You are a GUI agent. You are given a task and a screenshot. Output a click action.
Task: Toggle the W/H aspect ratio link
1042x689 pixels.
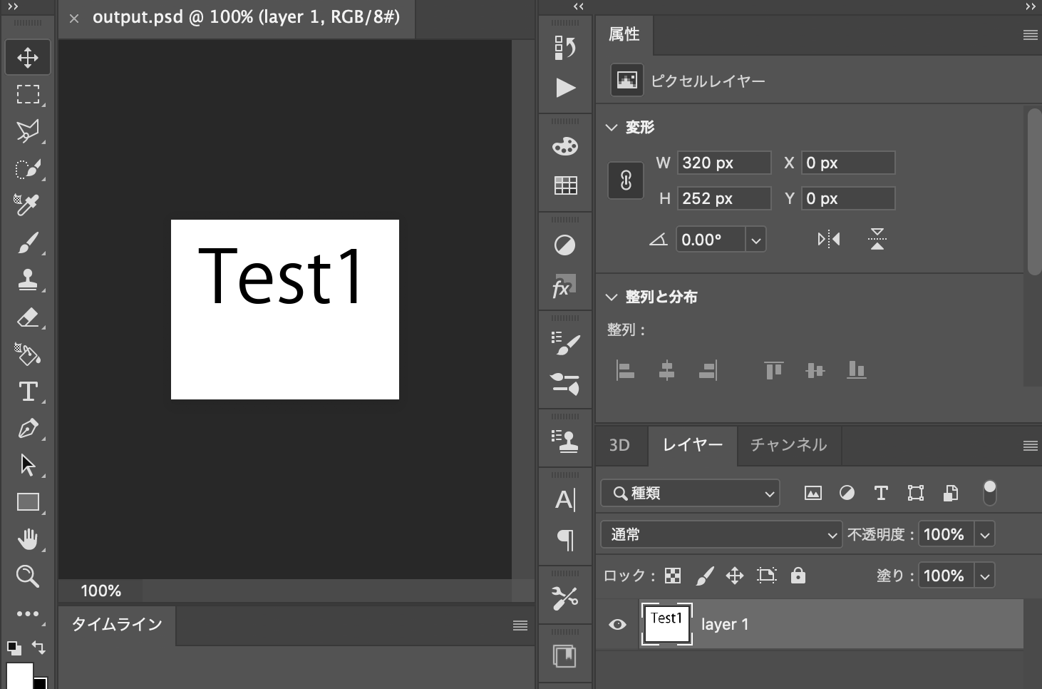[625, 180]
